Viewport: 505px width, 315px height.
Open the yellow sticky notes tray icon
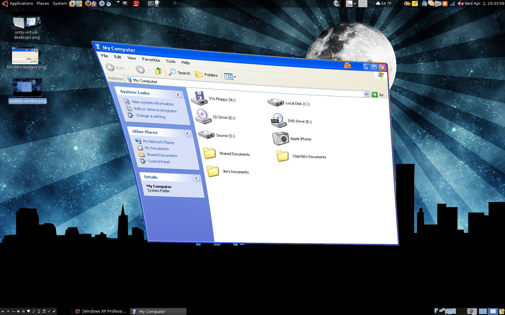(x=415, y=4)
